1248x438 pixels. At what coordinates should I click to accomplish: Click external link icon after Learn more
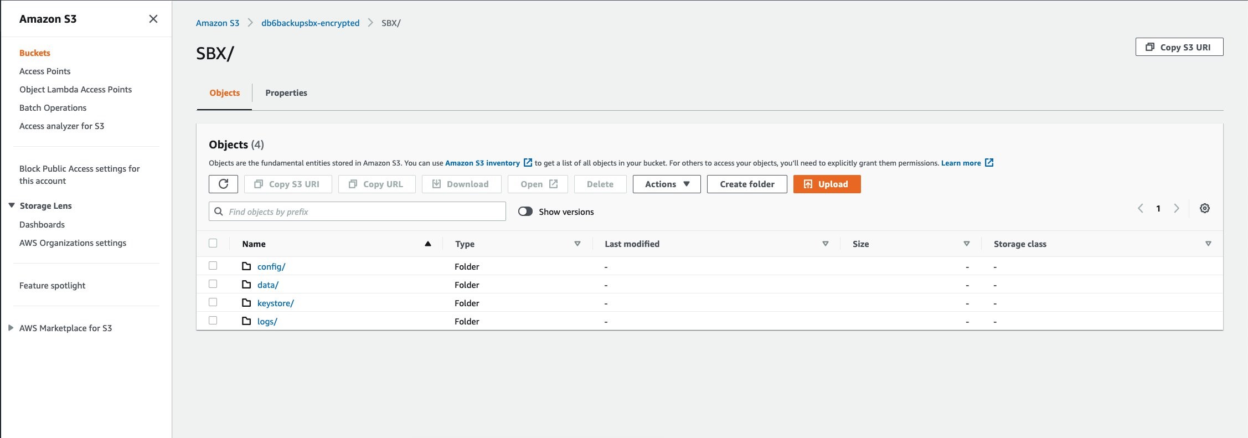pos(989,163)
